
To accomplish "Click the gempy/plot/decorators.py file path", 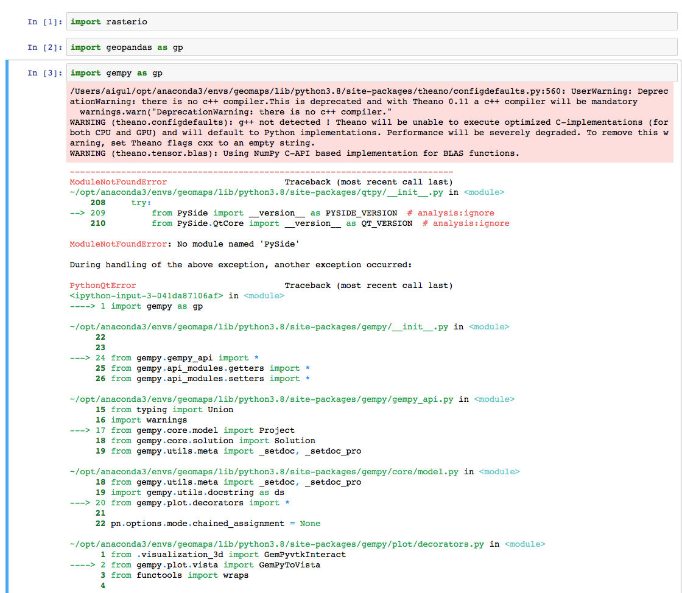I will pos(276,544).
